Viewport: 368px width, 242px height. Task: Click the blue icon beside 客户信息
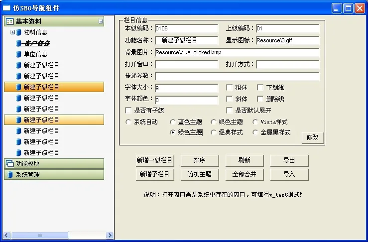18,43
